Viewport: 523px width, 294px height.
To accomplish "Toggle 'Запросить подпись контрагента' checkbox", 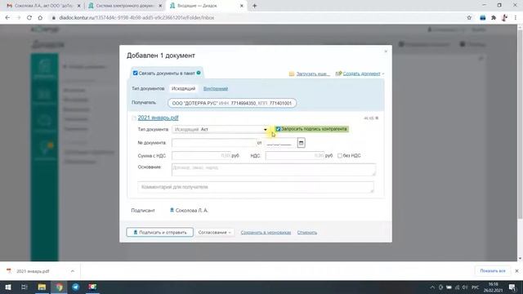I will coord(278,129).
